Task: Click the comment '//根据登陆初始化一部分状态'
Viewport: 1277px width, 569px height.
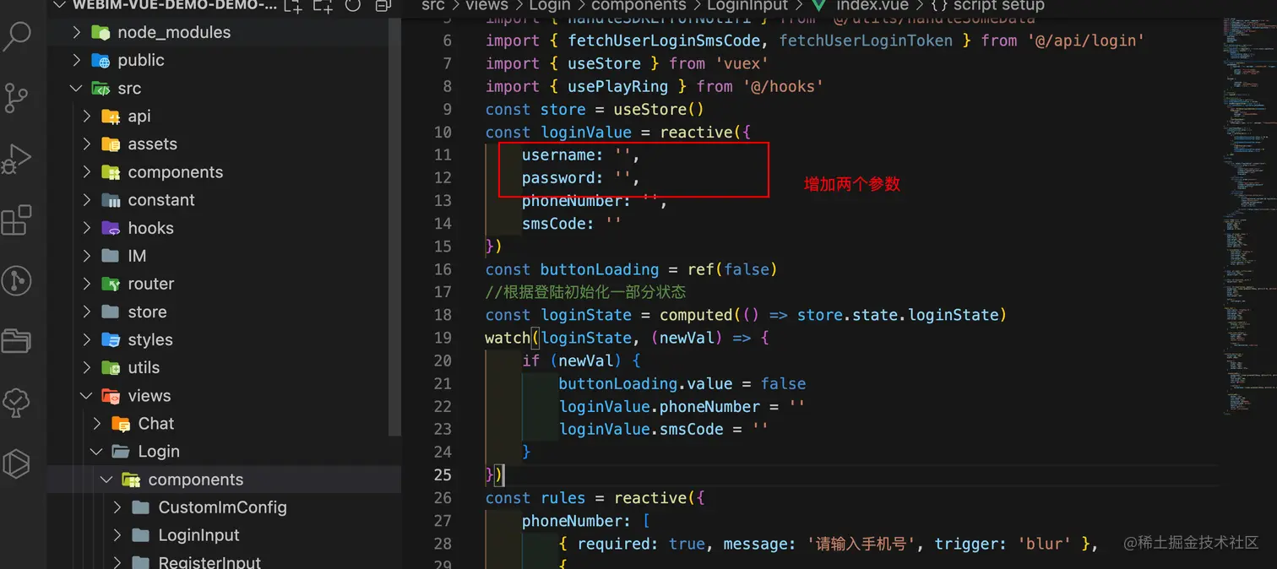Action: click(585, 292)
